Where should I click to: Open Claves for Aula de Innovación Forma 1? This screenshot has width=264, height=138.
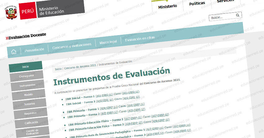[x=182, y=126]
